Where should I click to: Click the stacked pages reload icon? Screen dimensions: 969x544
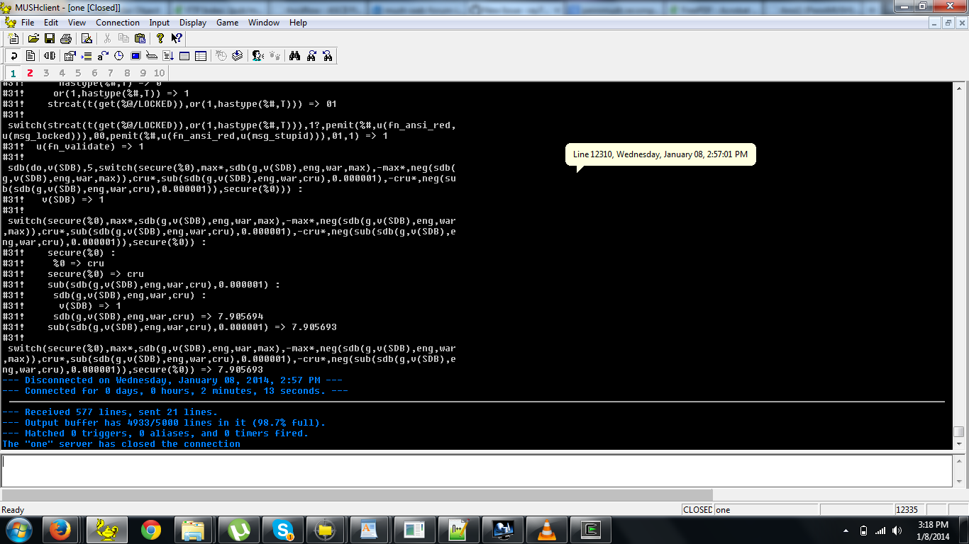(237, 56)
